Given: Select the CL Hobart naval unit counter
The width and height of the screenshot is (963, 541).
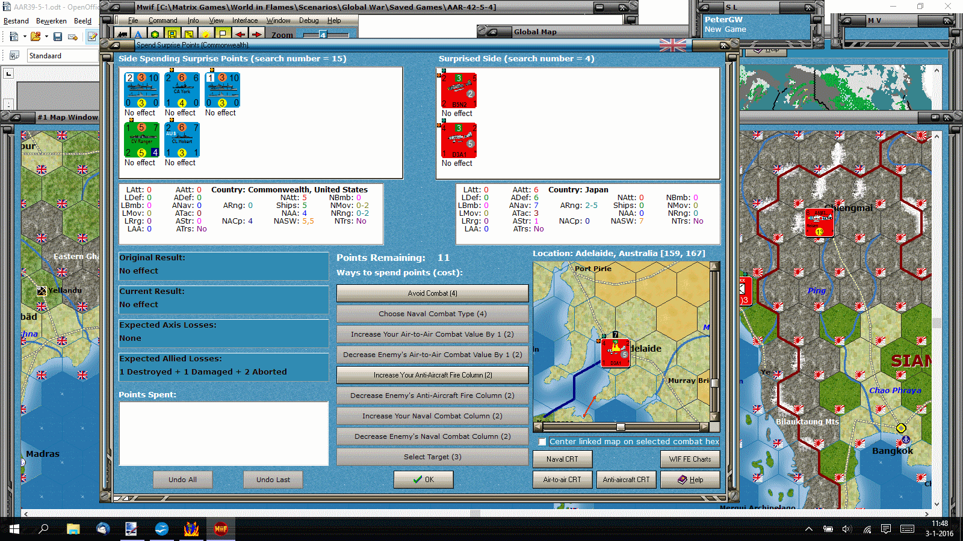Looking at the screenshot, I should click(182, 140).
